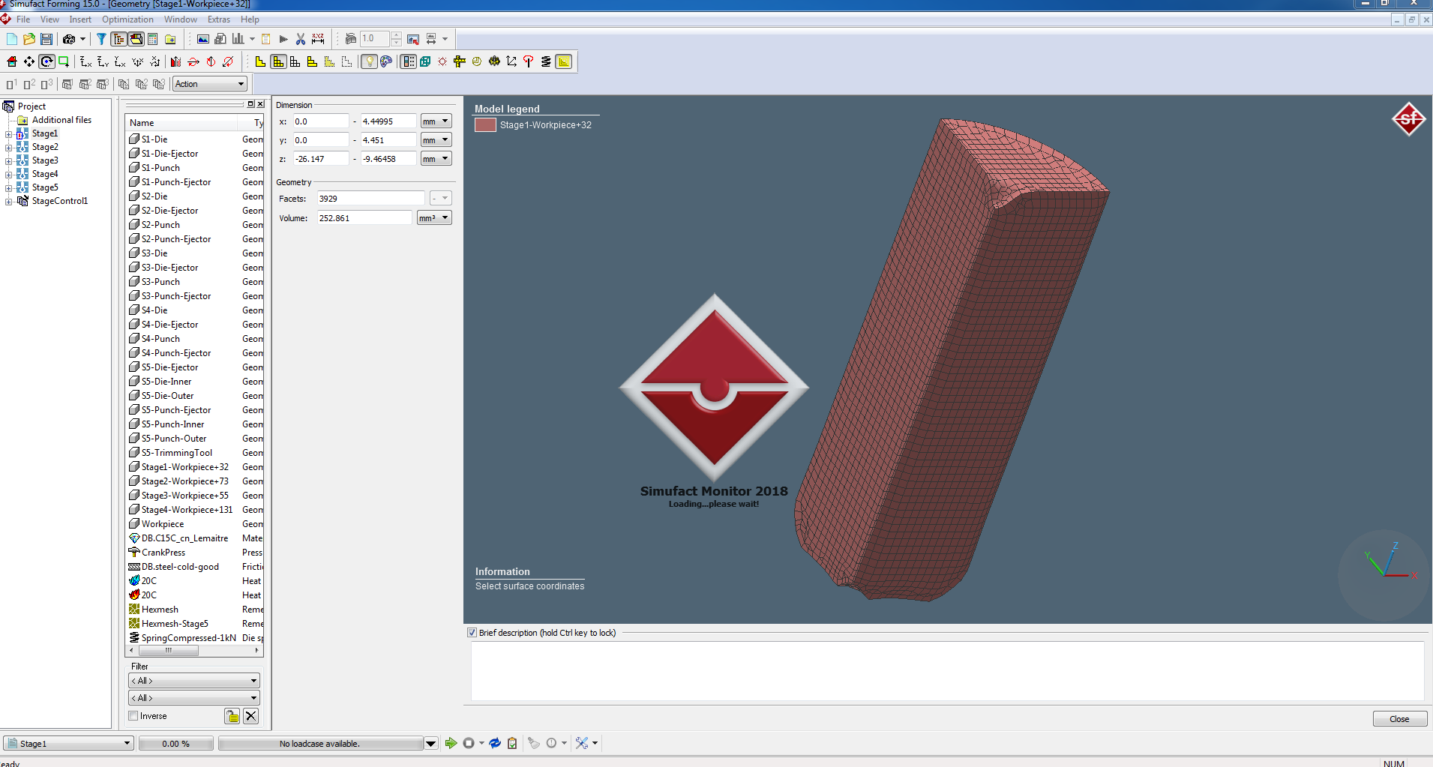Click the yellow lock filter button
The image size is (1433, 767).
[x=232, y=716]
